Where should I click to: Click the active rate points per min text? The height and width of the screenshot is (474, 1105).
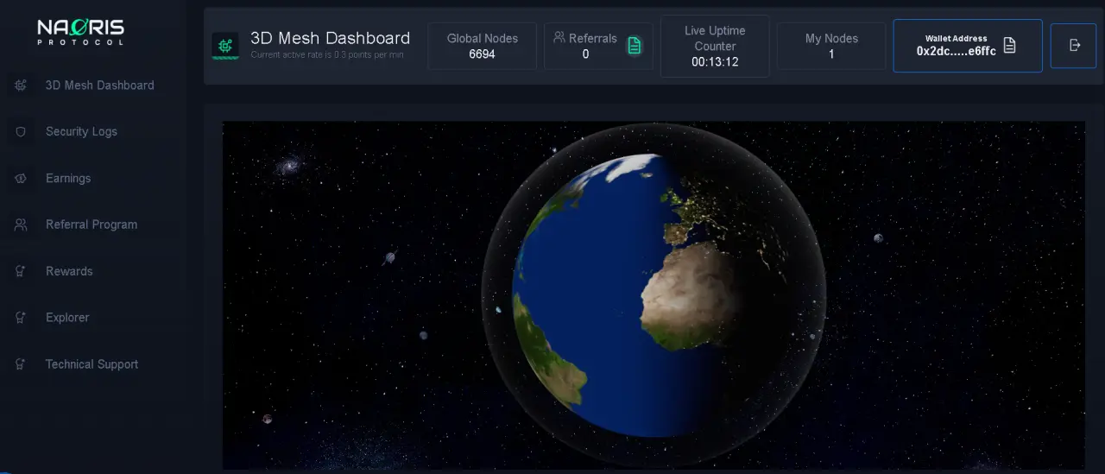[x=326, y=55]
